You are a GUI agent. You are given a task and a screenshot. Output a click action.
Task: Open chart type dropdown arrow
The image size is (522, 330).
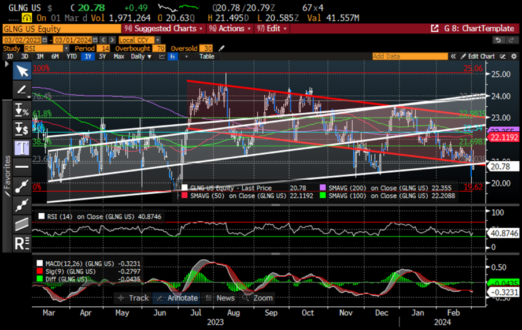coord(186,57)
